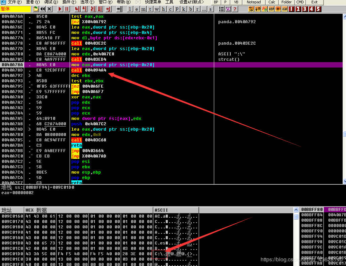Click the orange ASM plugin icon
The height and width of the screenshot is (266, 346).
pyautogui.click(x=285, y=9)
